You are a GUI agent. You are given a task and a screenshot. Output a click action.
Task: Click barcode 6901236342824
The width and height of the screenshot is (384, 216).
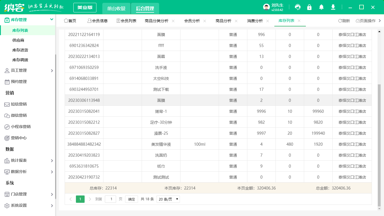pyautogui.click(x=84, y=45)
